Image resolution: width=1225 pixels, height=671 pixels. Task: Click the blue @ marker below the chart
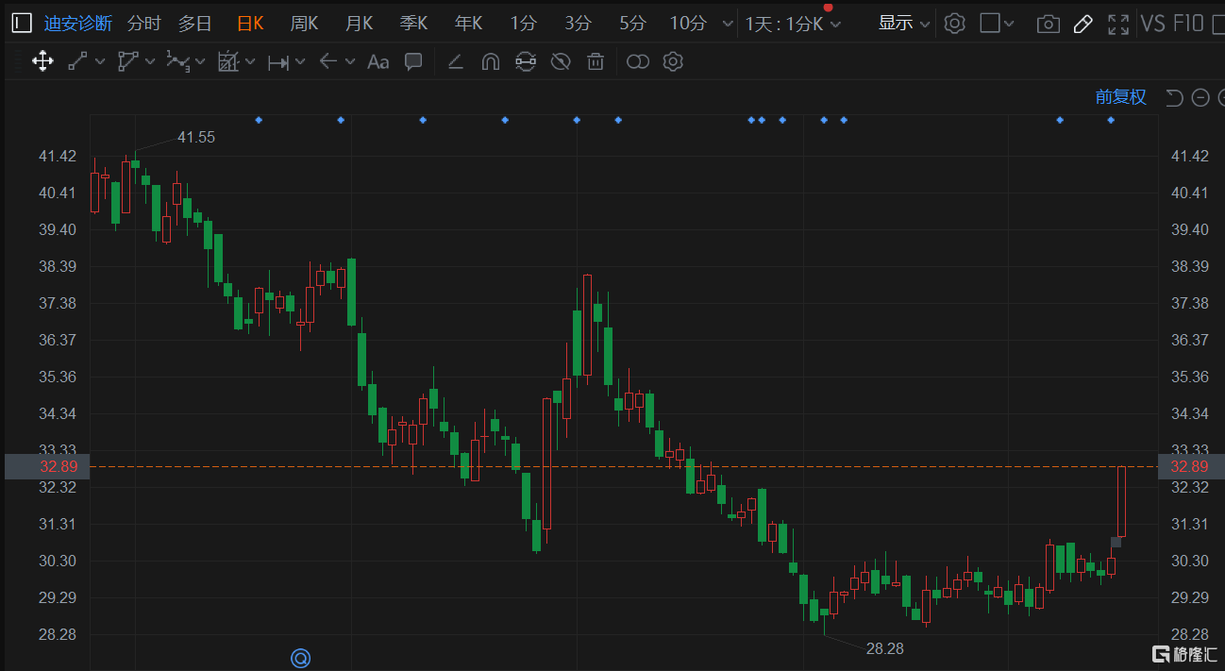(301, 658)
